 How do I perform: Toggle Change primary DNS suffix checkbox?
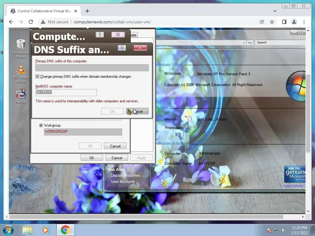pos(37,76)
